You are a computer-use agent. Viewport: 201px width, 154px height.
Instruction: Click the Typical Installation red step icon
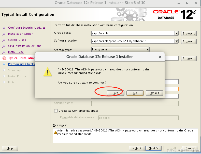pyautogui.click(x=4, y=58)
